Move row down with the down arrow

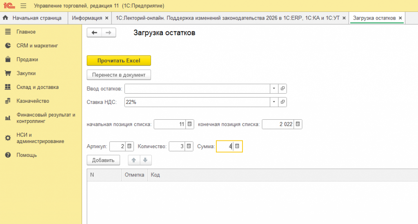145,160
